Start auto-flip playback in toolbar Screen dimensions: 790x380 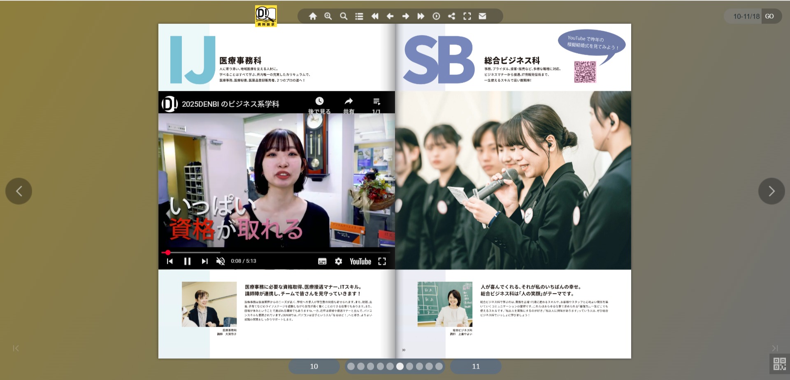tap(436, 16)
